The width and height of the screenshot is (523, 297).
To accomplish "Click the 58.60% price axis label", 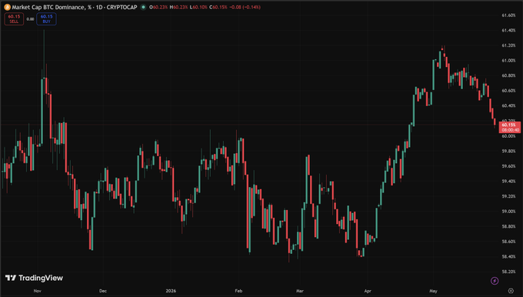I will click(508, 242).
